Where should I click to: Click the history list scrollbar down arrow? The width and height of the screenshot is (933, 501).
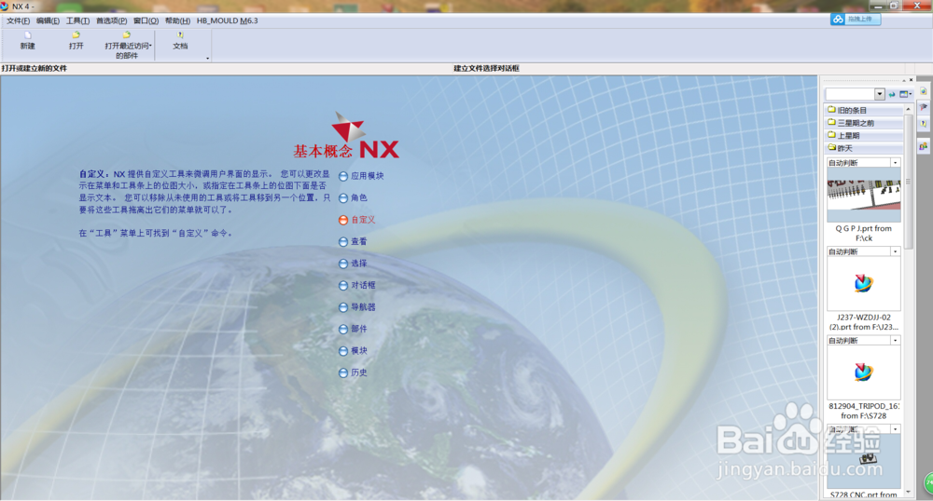[908, 492]
